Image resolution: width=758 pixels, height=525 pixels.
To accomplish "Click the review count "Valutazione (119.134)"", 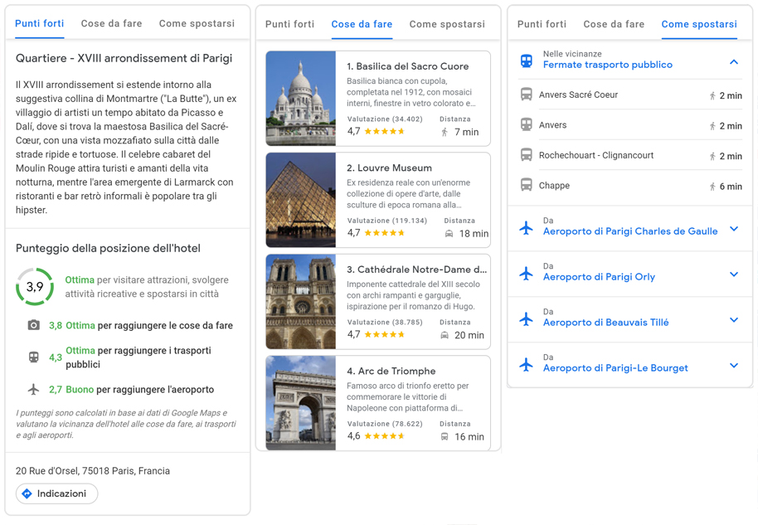I will [387, 221].
